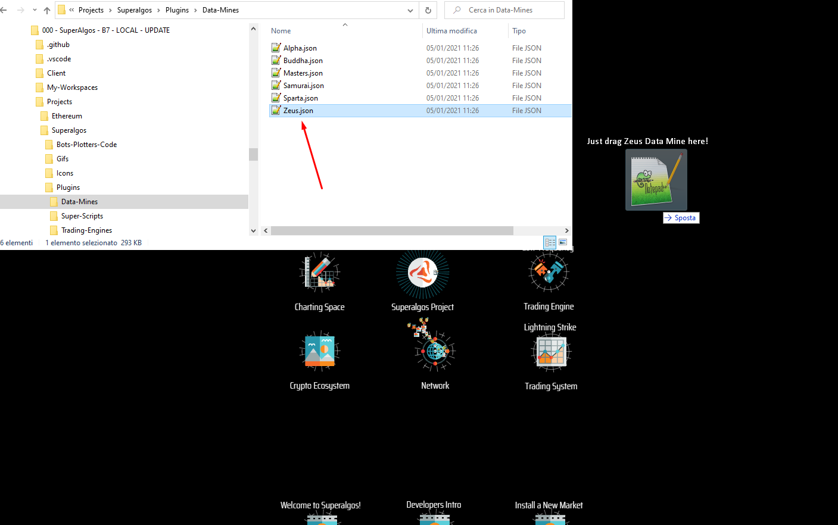
Task: Click the file list horizontal scrollbar thumb
Action: 392,230
